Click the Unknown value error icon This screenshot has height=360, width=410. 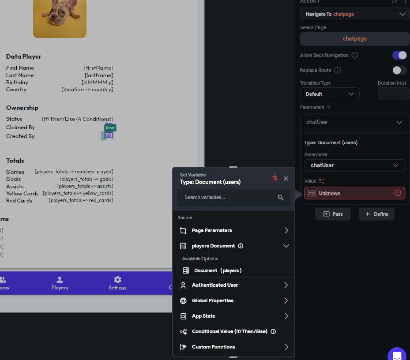398,193
